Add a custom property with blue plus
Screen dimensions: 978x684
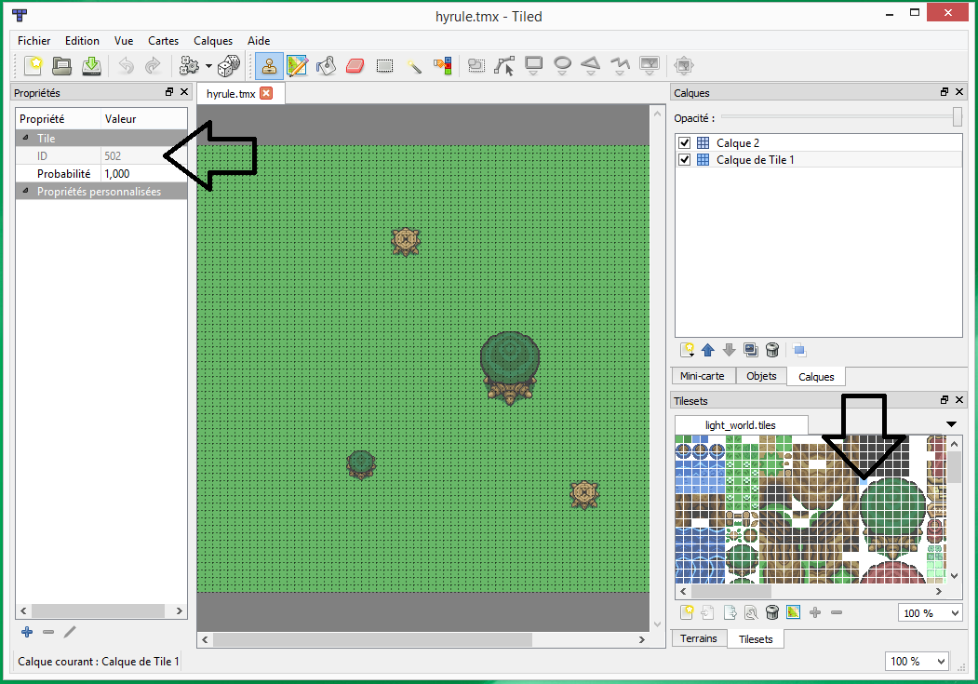coord(27,632)
